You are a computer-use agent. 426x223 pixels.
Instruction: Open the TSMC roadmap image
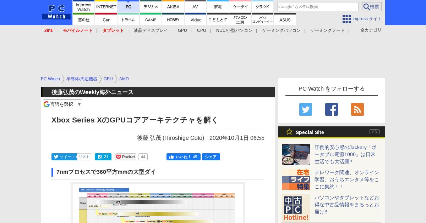coord(158,202)
